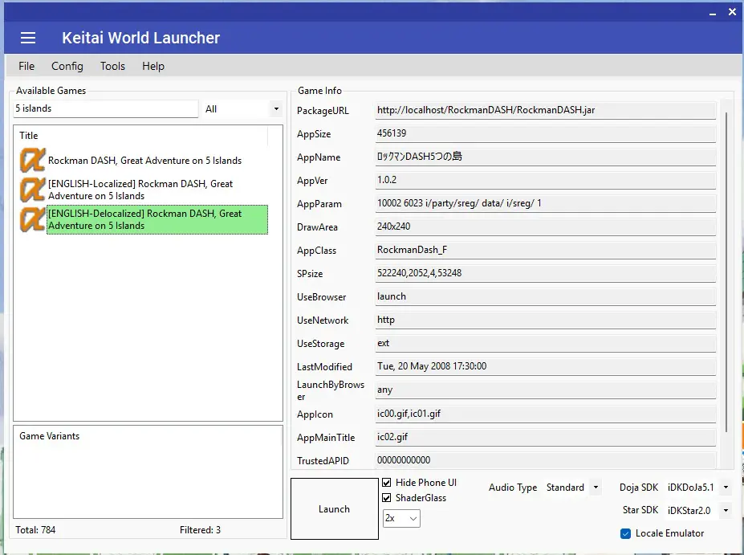Click the Keitai World Launcher title text
The image size is (744, 555).
141,38
